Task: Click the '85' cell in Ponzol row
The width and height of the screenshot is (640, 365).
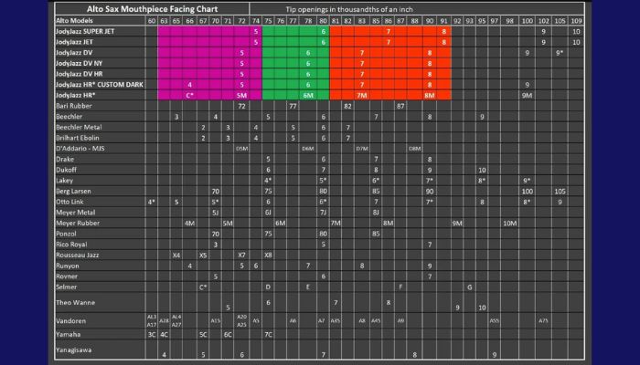Action: tap(376, 234)
